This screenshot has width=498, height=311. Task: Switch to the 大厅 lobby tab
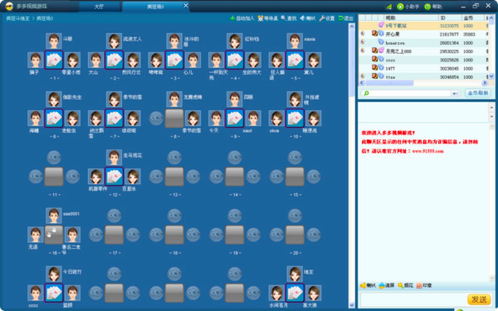tap(99, 7)
